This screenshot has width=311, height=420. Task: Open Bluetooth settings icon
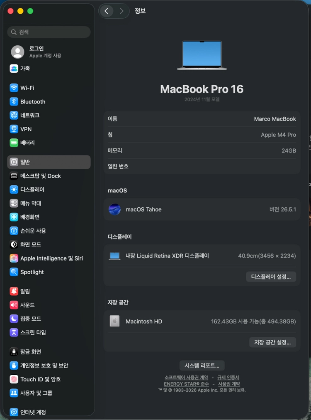click(x=14, y=101)
